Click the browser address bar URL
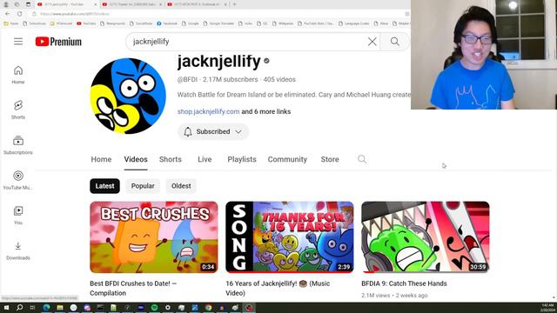Viewport: 557px width, 313px height. [75, 14]
